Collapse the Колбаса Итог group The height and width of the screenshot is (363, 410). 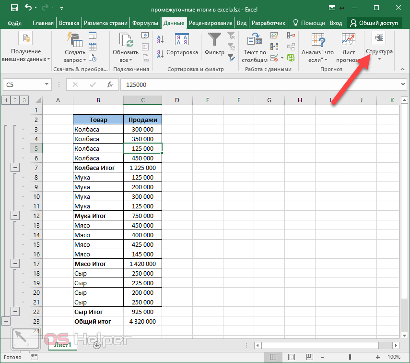pyautogui.click(x=15, y=168)
